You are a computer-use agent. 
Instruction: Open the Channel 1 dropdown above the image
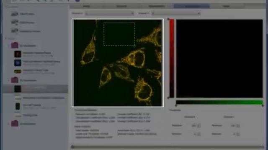(x=110, y=13)
